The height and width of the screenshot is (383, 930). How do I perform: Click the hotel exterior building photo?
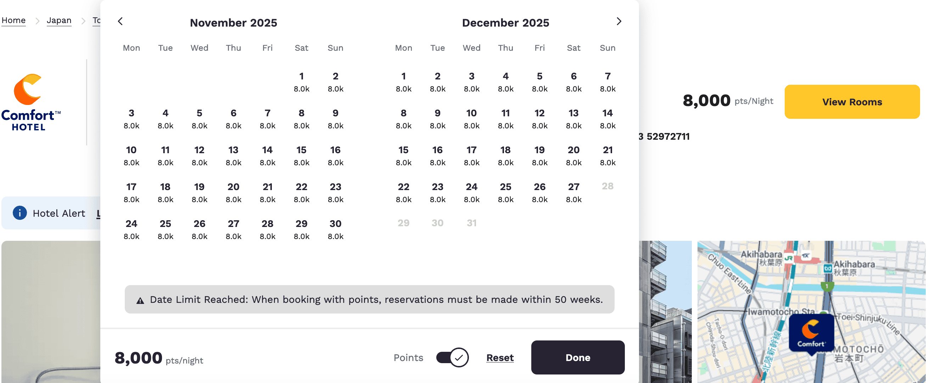(x=665, y=311)
